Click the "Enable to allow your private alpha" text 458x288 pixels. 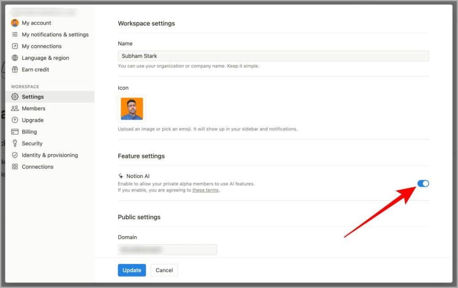[186, 184]
